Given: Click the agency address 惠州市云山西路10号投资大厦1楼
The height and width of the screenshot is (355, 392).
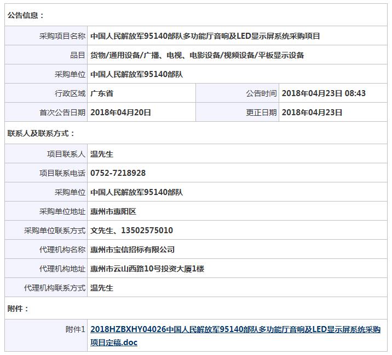Looking at the screenshot, I should [x=147, y=269].
